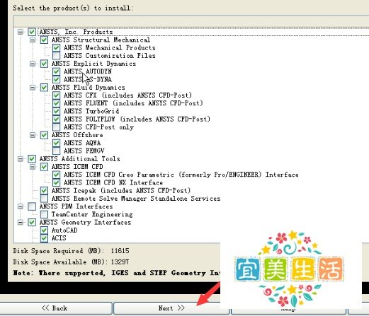Enable ANSYS PDM Interfaces checkbox
The height and width of the screenshot is (316, 369).
click(32, 206)
